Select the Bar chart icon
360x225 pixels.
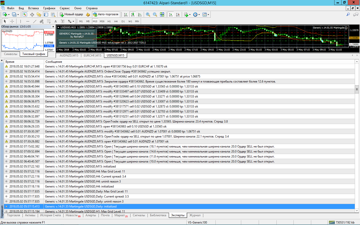pyautogui.click(x=126, y=14)
